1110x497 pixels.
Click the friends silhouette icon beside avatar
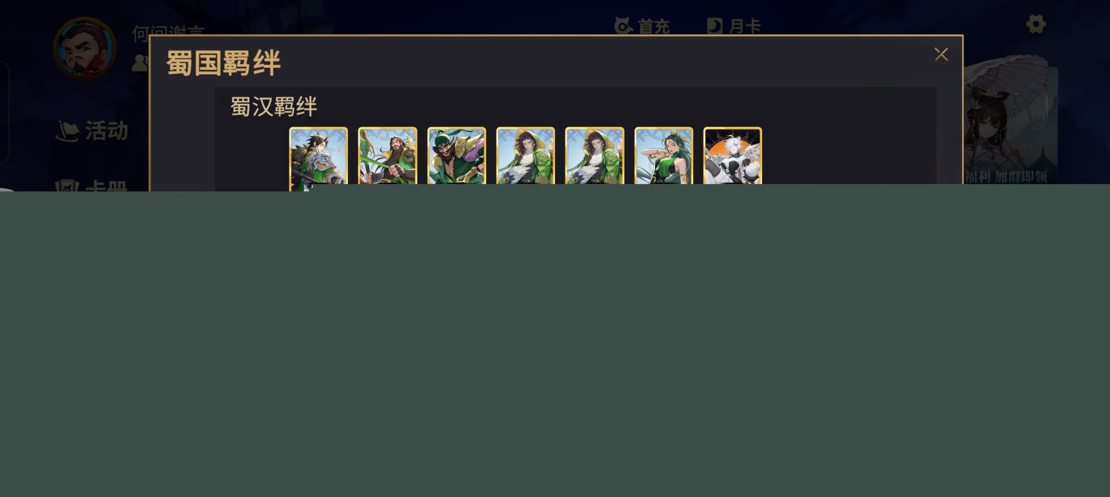(140, 63)
